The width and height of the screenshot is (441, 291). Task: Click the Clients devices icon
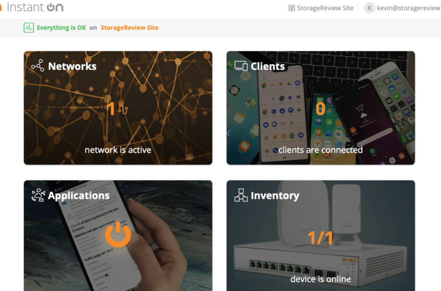point(241,66)
